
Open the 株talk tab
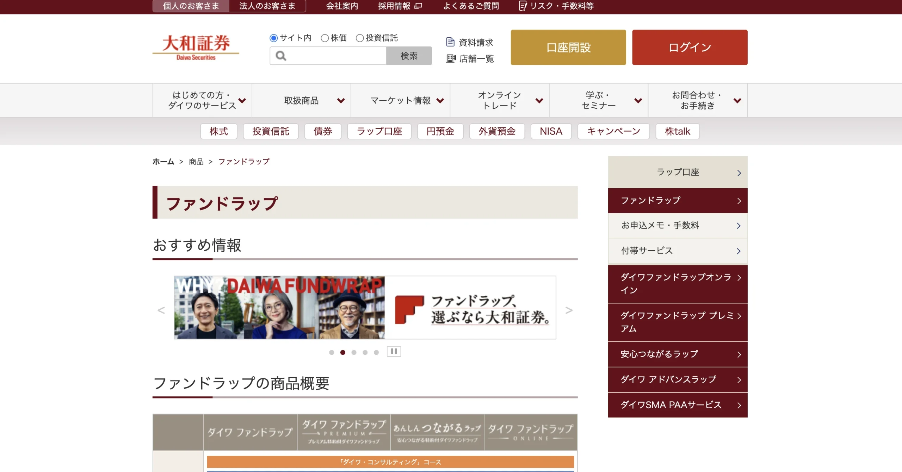pyautogui.click(x=678, y=131)
